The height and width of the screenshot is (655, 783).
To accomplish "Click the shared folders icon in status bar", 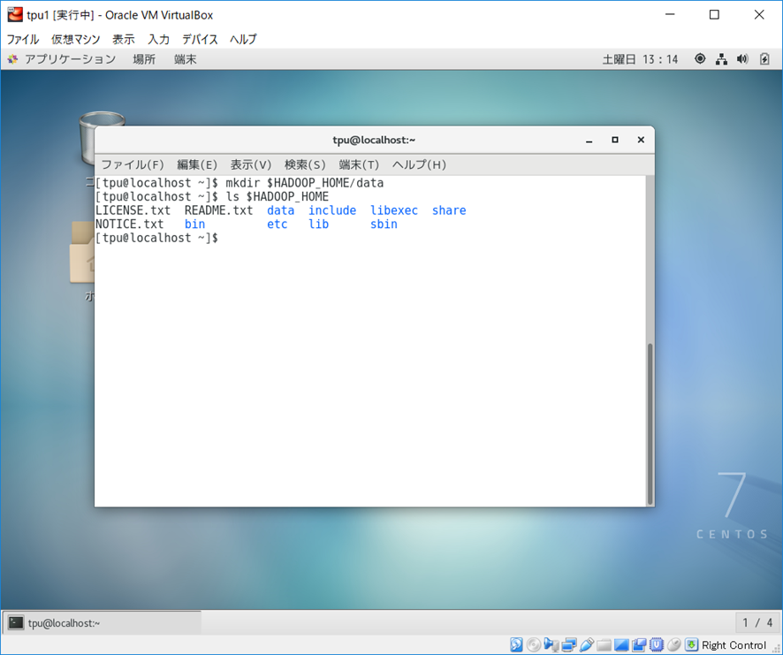I will click(604, 645).
